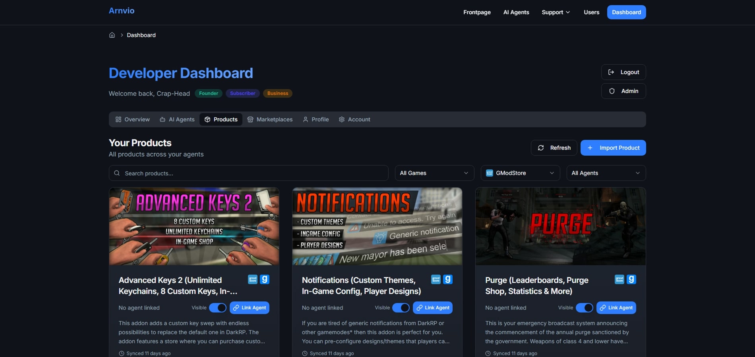The width and height of the screenshot is (755, 357).
Task: Open the Notifications product thumbnail
Action: point(377,226)
